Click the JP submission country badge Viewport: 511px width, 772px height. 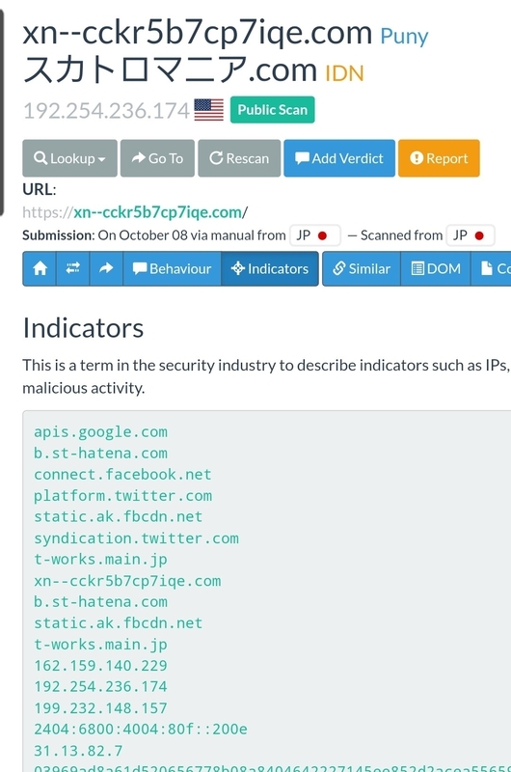click(314, 235)
